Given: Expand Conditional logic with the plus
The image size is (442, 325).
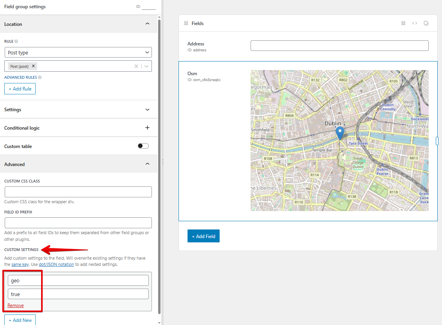Looking at the screenshot, I should [148, 128].
